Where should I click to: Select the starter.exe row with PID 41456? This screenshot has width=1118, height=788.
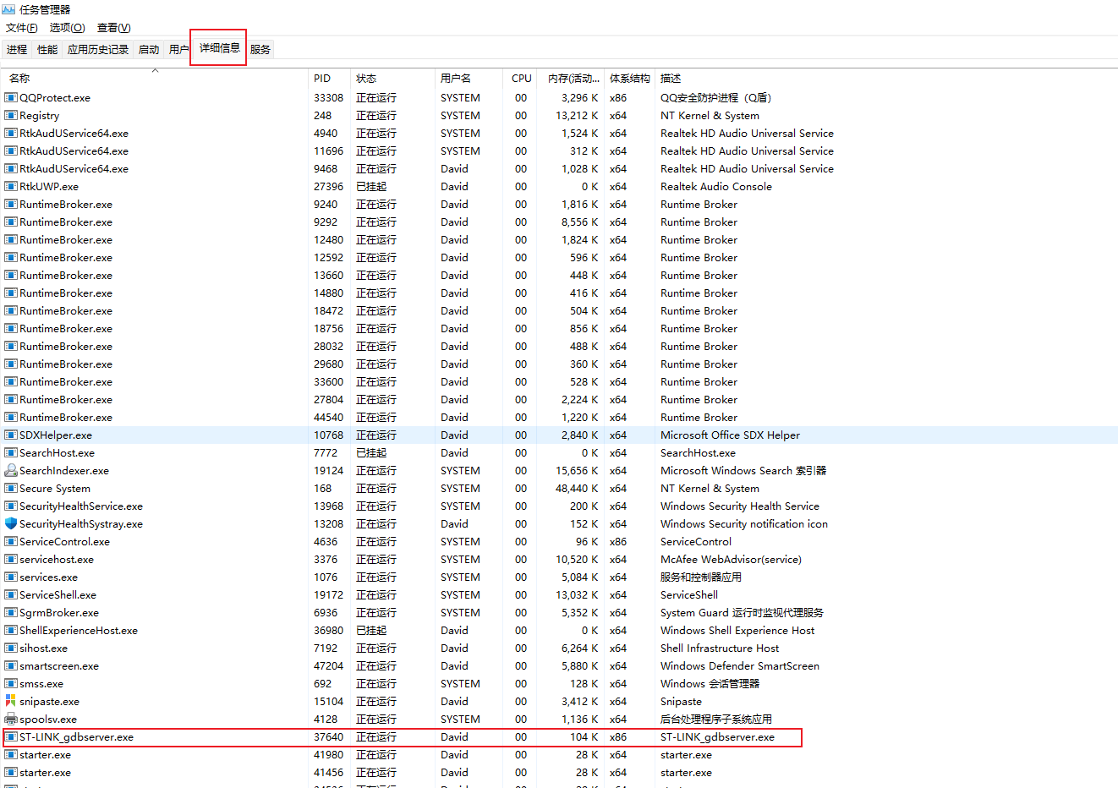coord(559,772)
